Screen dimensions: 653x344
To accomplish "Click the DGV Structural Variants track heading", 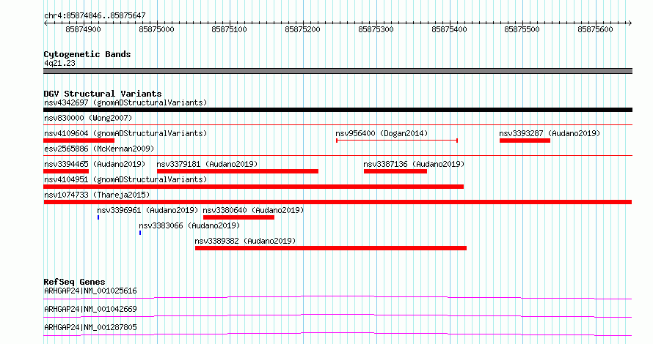I will click(103, 94).
